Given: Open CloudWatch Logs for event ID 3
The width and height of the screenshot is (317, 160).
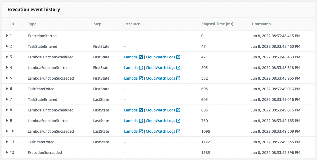Looking at the screenshot, I should pyautogui.click(x=160, y=57).
